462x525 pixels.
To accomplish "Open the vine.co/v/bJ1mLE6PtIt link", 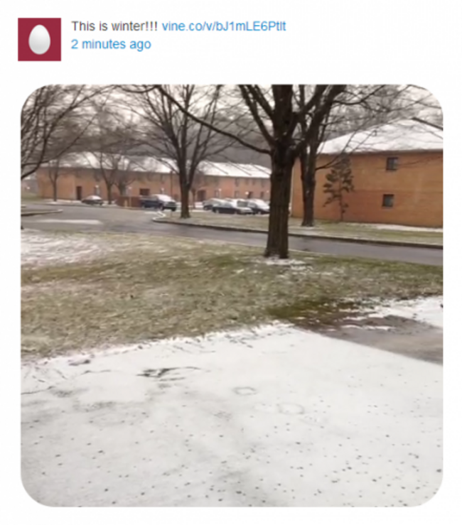I will pos(224,26).
